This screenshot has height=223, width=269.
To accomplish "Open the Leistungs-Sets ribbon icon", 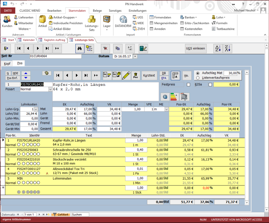I will pyautogui.click(x=92, y=23).
